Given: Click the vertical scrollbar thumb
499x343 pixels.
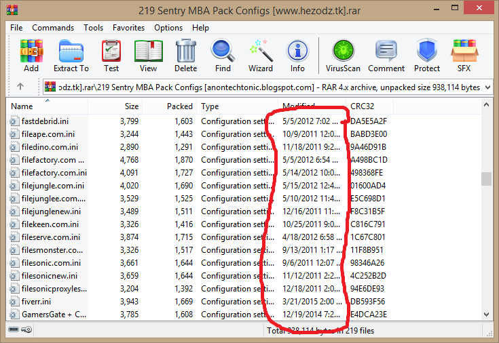Looking at the screenshot, I should pyautogui.click(x=486, y=179).
